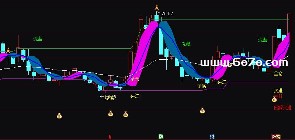Click the 洗盘 label after the 25.52 peak

186,44
